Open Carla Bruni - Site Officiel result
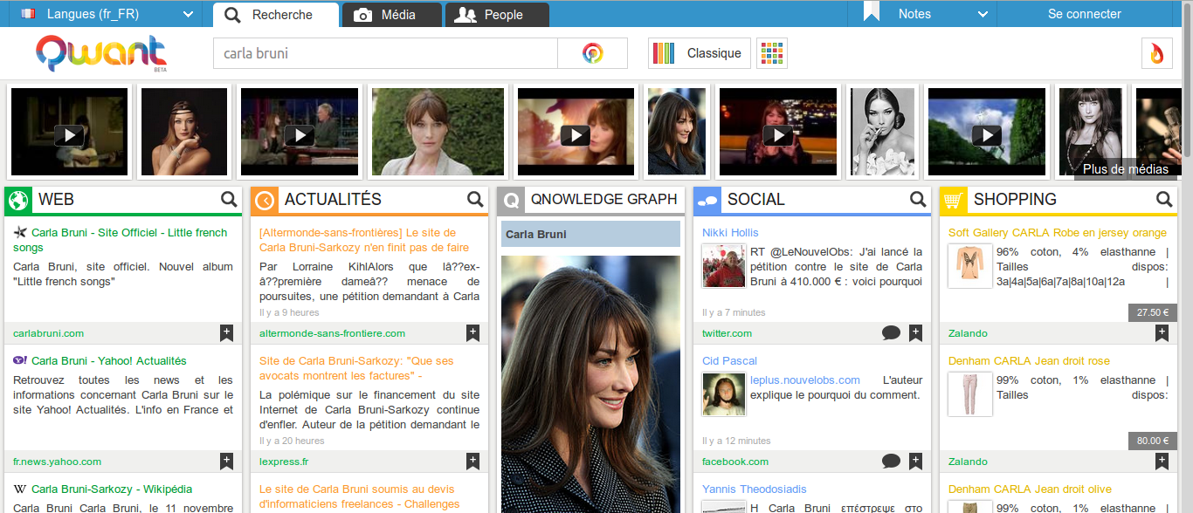The height and width of the screenshot is (513, 1193). (x=121, y=240)
